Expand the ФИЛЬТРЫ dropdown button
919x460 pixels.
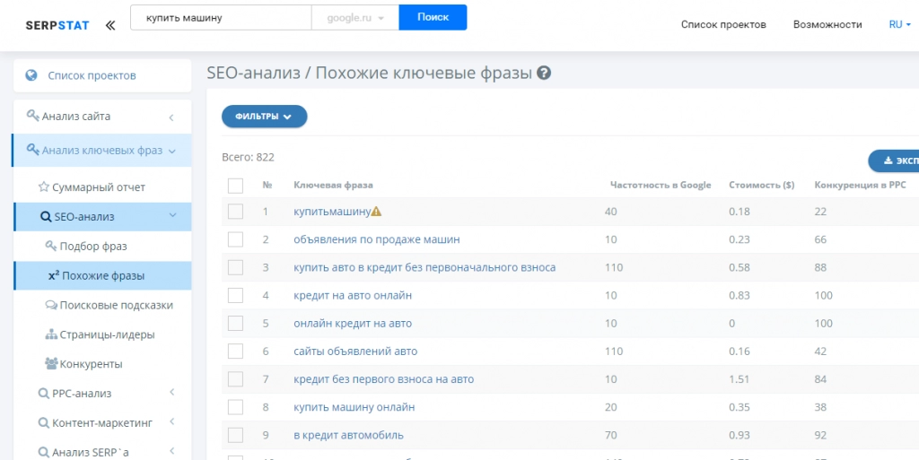pos(265,117)
